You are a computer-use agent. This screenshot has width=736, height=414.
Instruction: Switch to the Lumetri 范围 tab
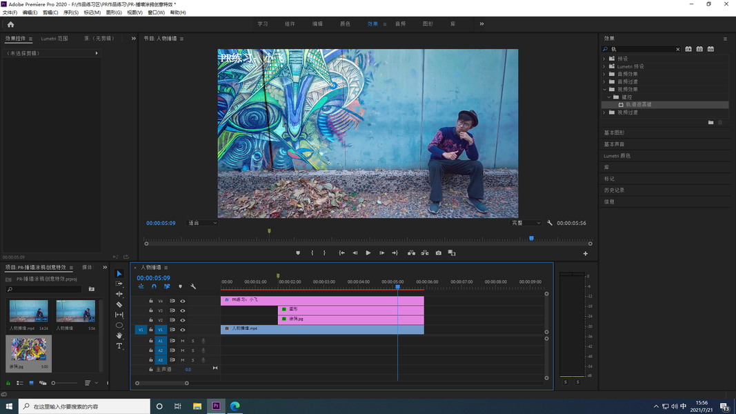54,39
